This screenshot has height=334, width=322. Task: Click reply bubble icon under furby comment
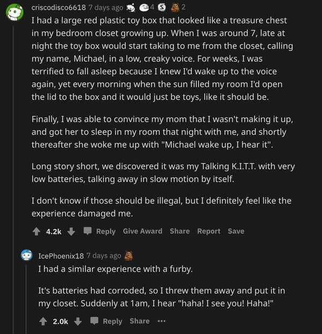pos(94,321)
